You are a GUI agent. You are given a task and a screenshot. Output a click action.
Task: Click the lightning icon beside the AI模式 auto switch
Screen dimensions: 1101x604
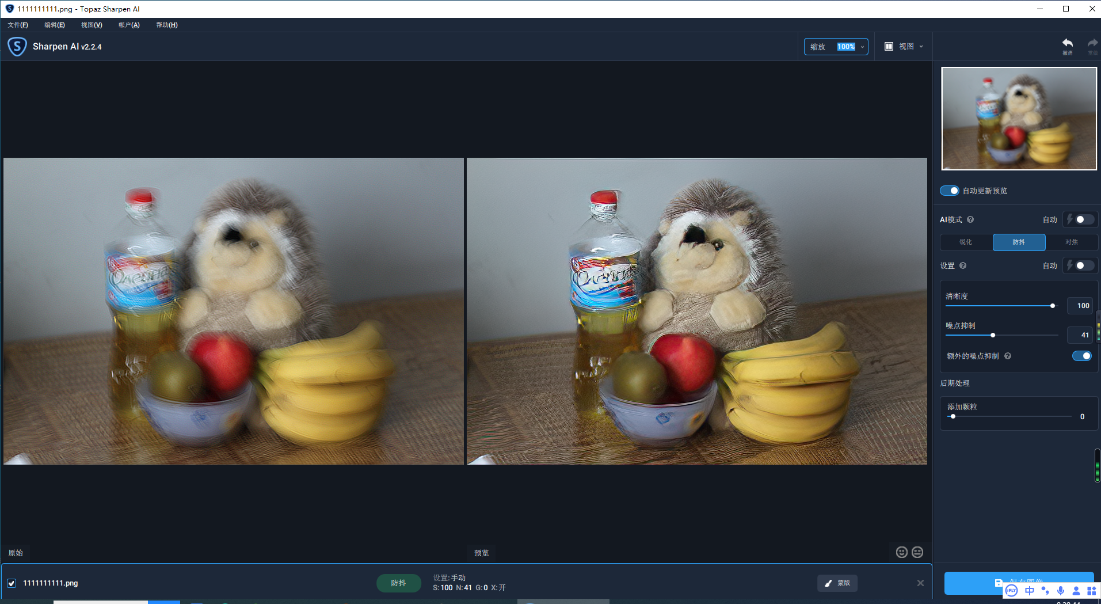click(1070, 219)
